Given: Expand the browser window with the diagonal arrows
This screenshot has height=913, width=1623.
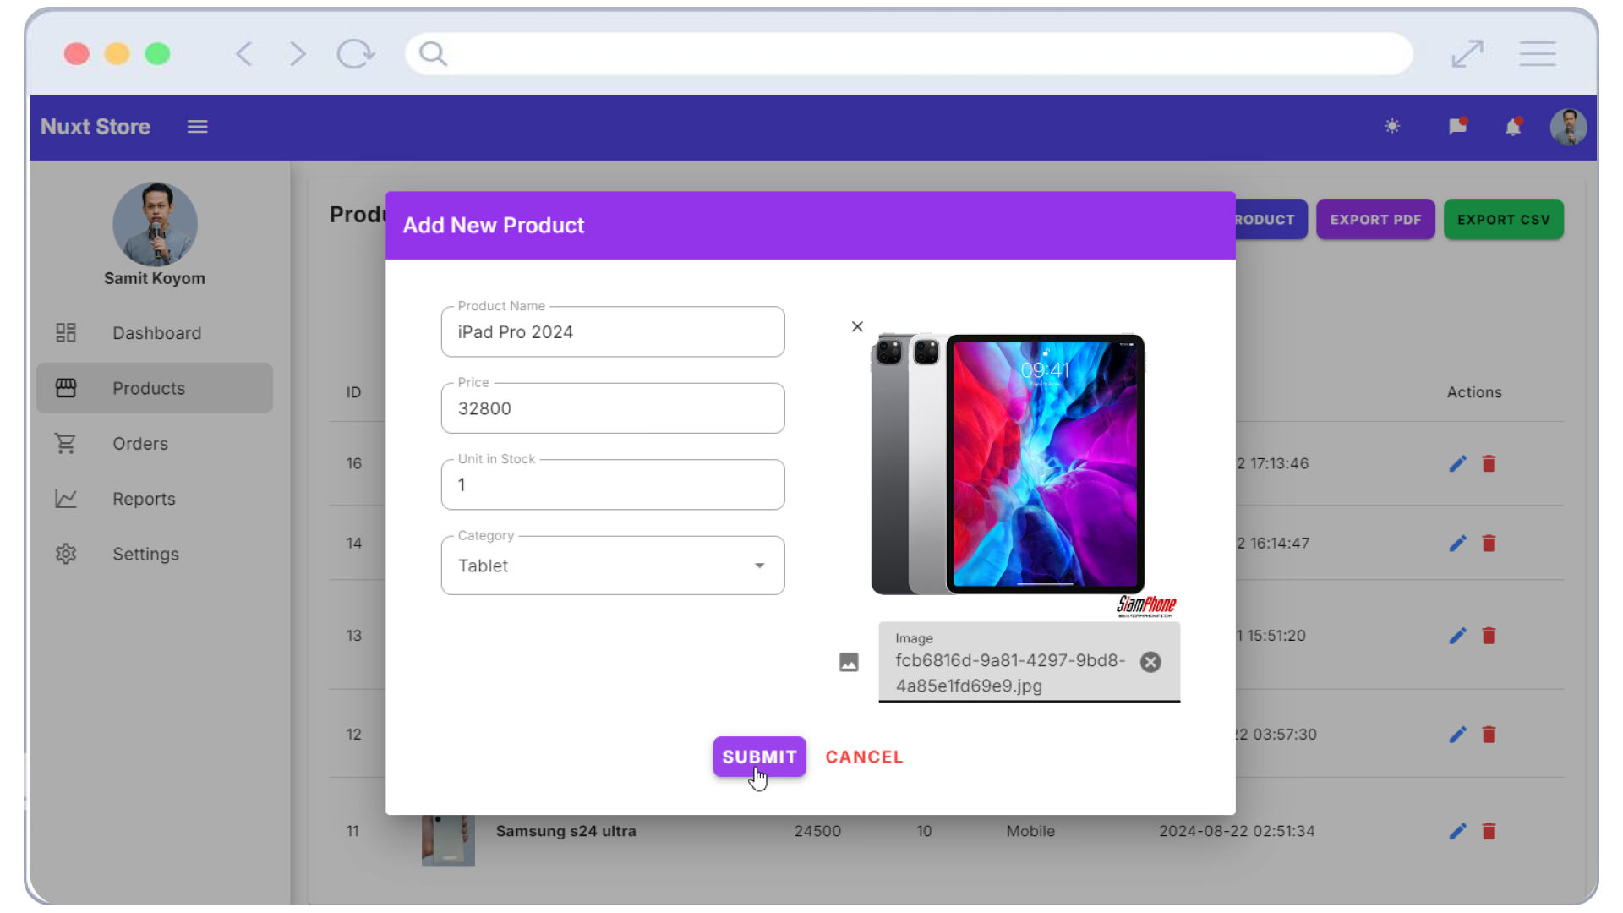Looking at the screenshot, I should 1467,54.
